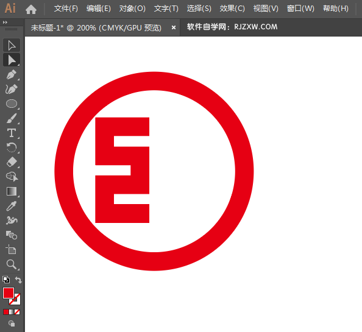Expand the toolbar with double arrow
The width and height of the screenshot is (362, 332).
pyautogui.click(x=5, y=22)
